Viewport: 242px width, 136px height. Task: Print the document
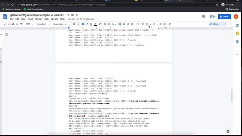coord(13,24)
